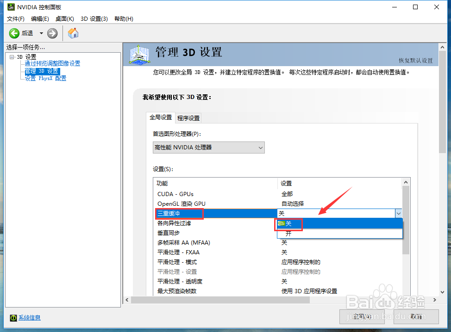Image resolution: width=451 pixels, height=332 pixels.
Task: Click the 三重缓冲 value dropdown arrow
Action: (x=398, y=213)
